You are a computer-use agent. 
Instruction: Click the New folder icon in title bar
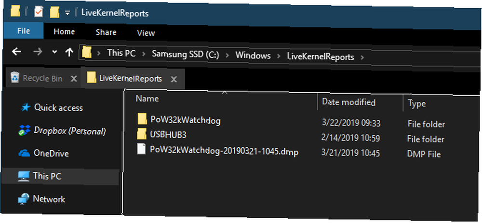pyautogui.click(x=54, y=13)
